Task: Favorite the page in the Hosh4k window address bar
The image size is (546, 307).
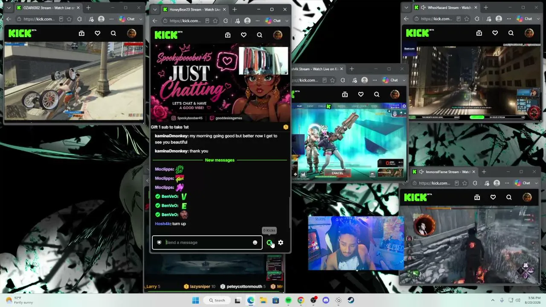Action: coord(333,80)
